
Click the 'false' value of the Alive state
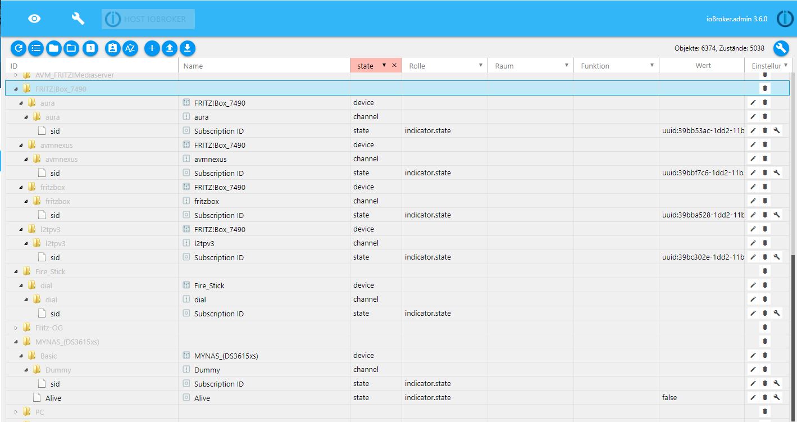[x=670, y=397]
